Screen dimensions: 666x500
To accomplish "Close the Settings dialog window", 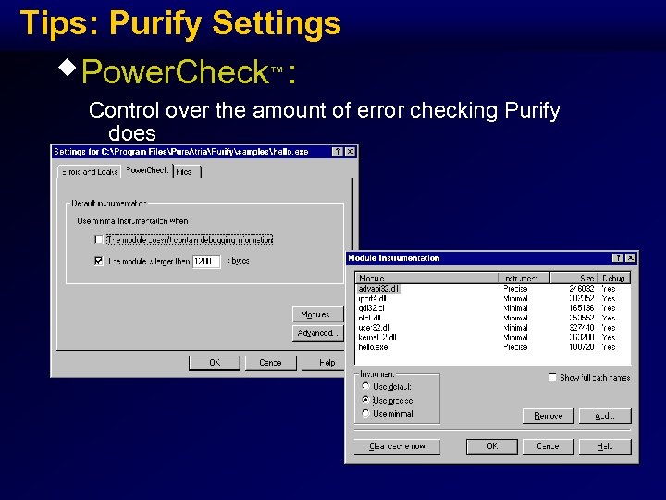I will (350, 151).
